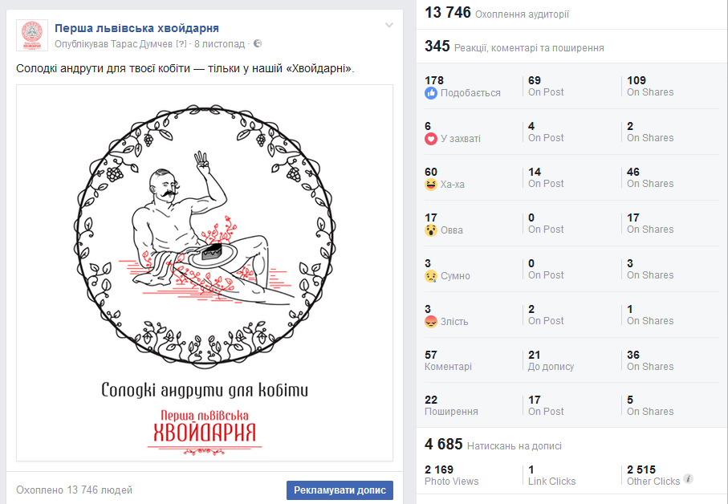Click the Haha laughing emoji icon

click(x=431, y=185)
